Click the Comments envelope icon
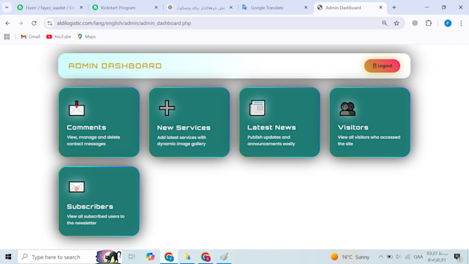This screenshot has height=264, width=469. point(77,108)
